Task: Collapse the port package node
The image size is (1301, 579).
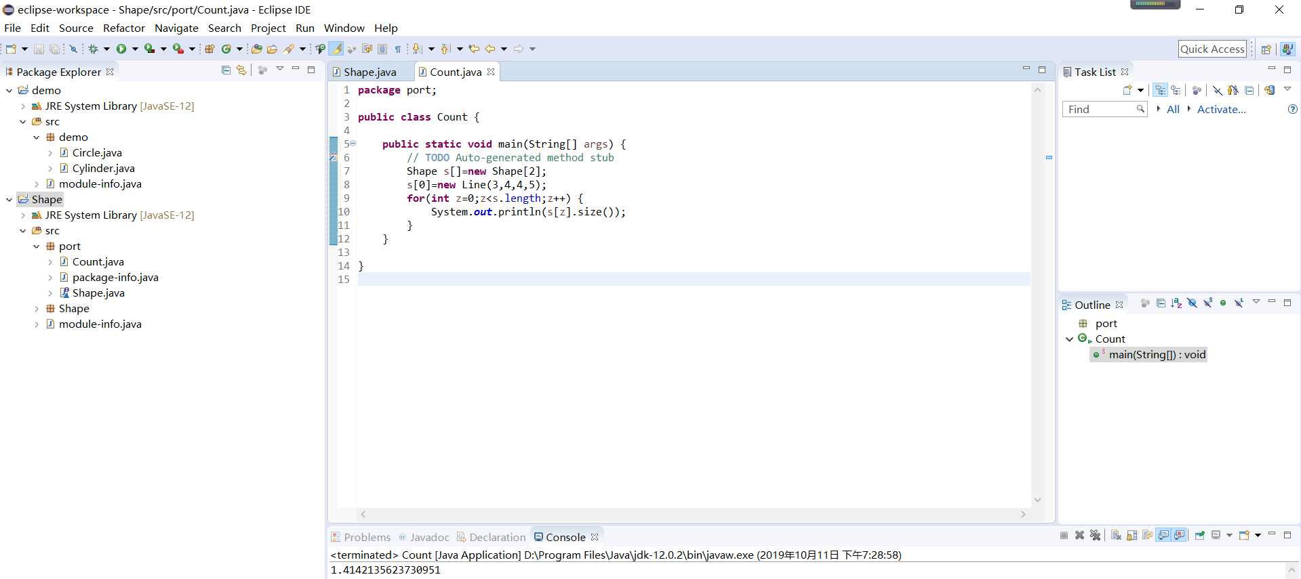Action: (x=36, y=246)
